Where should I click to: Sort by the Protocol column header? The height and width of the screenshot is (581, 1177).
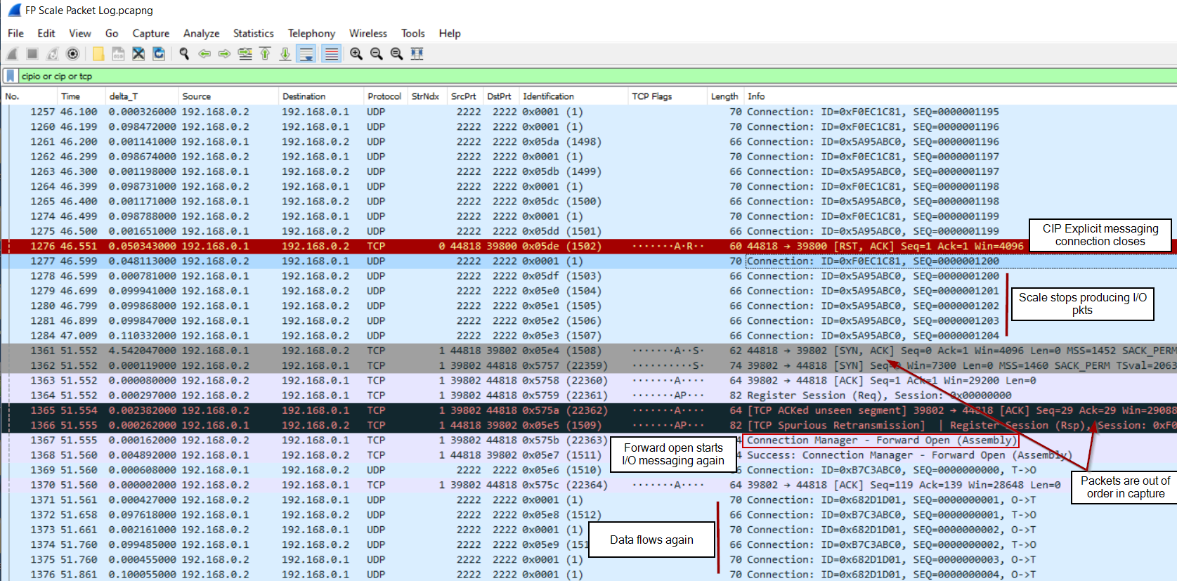coord(385,96)
